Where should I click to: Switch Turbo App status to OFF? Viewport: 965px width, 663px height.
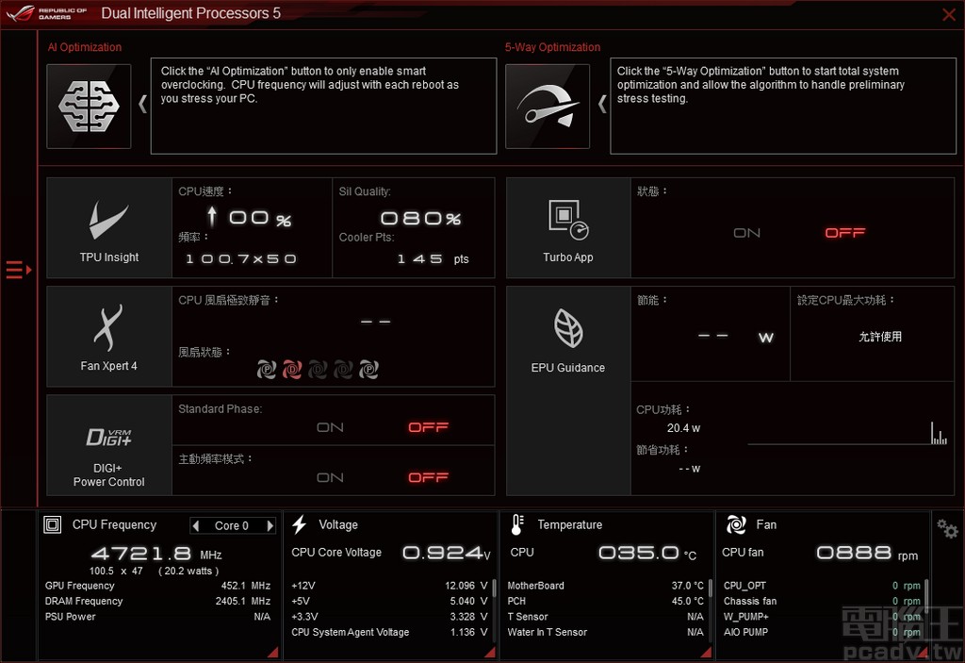tap(845, 233)
